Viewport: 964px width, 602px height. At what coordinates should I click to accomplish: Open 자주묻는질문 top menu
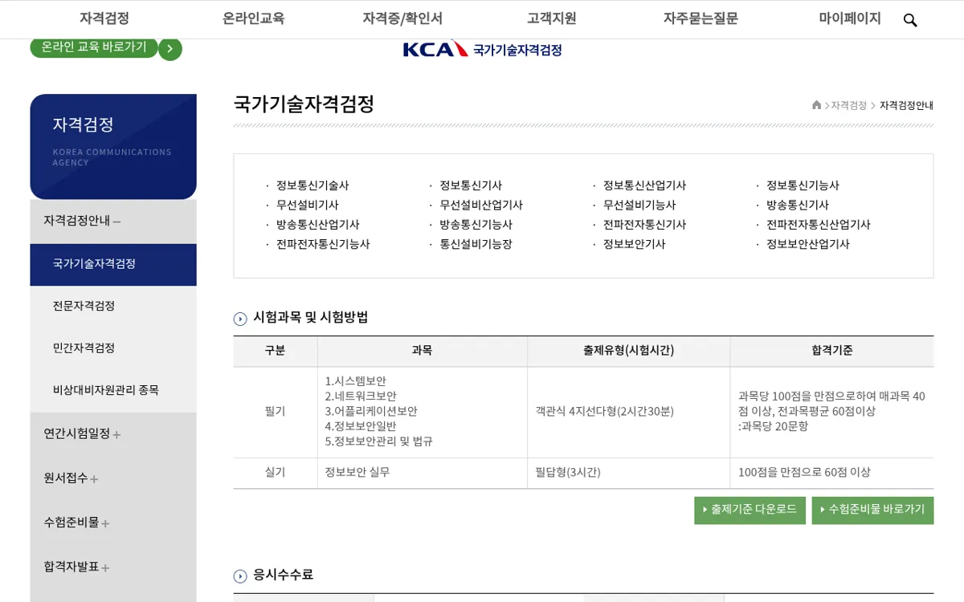(701, 18)
